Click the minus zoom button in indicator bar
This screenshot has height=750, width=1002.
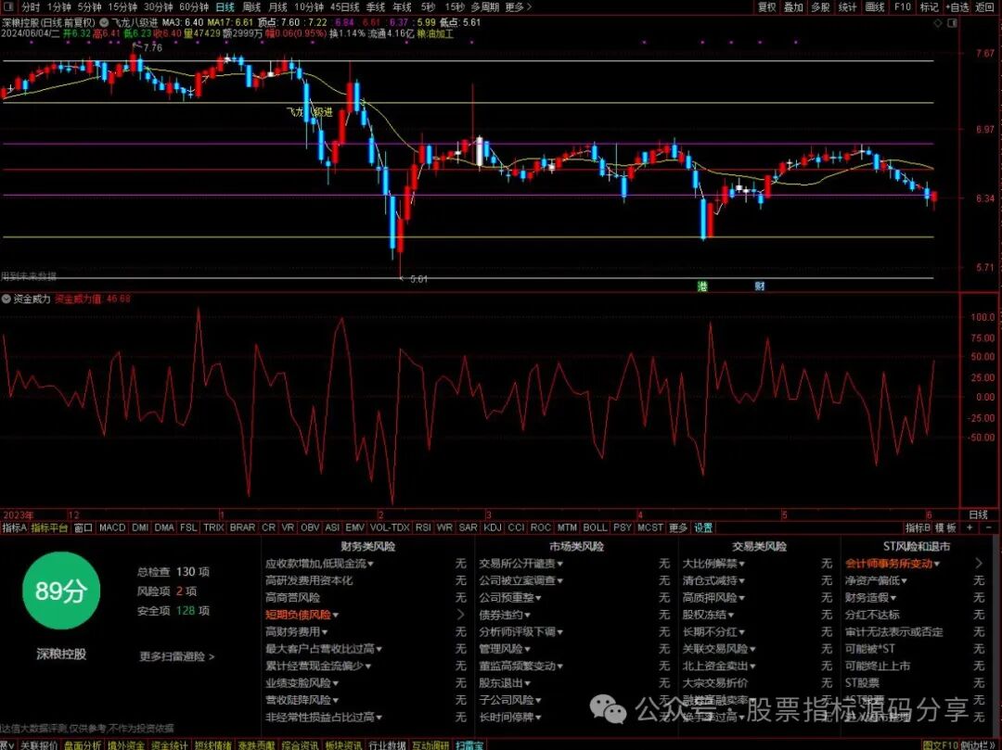tap(989, 528)
